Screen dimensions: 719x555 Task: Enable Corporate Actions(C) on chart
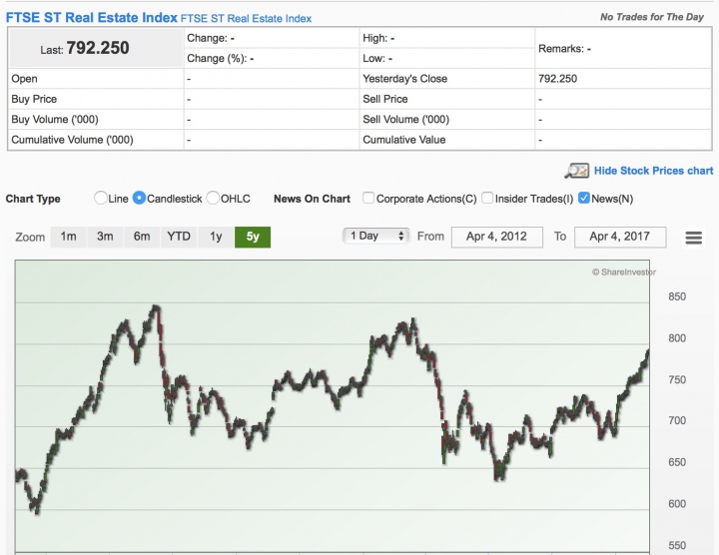click(368, 198)
